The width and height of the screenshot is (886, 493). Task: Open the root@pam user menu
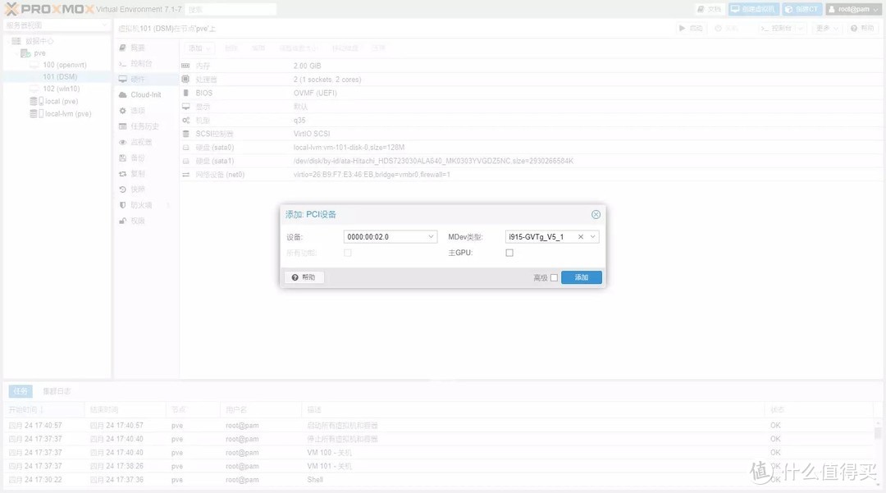pyautogui.click(x=853, y=9)
